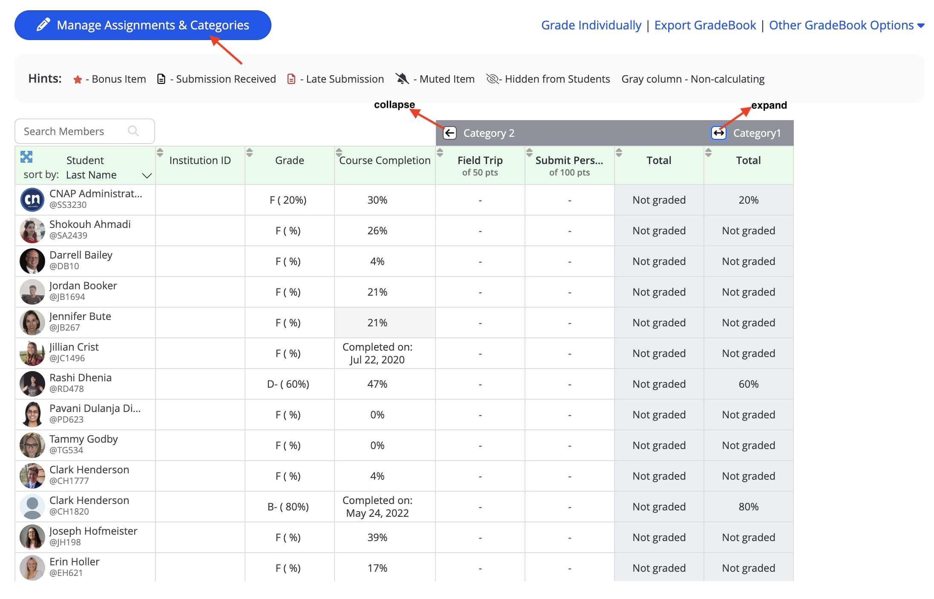Open Jillian Crist's profile photo
Image resolution: width=934 pixels, height=599 pixels.
coord(32,353)
